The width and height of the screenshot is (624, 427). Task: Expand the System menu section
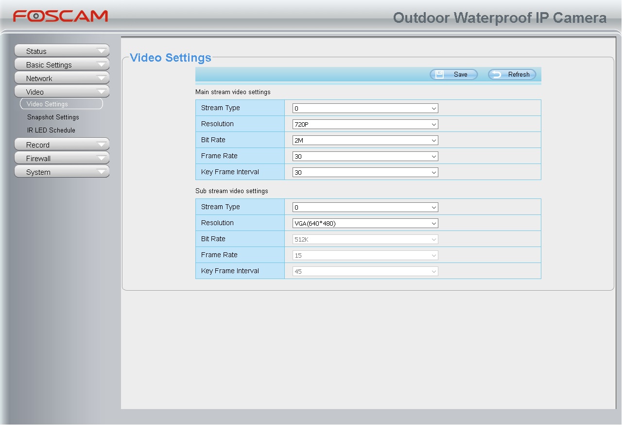click(x=61, y=172)
